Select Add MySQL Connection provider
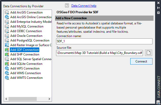Screen dimensions: 161x105 (x=27, y=26)
